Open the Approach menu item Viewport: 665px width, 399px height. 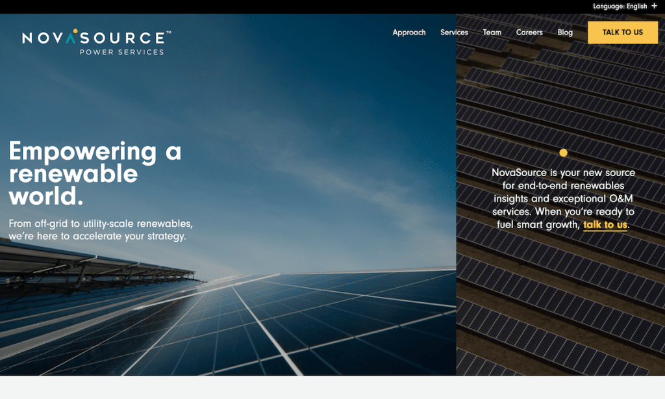coord(409,32)
